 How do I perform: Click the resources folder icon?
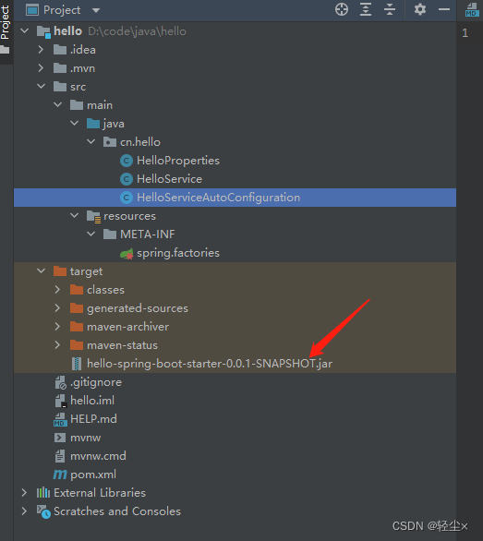[x=93, y=217]
